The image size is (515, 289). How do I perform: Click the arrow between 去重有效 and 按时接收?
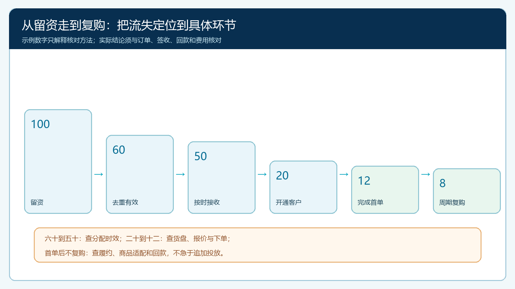181,174
